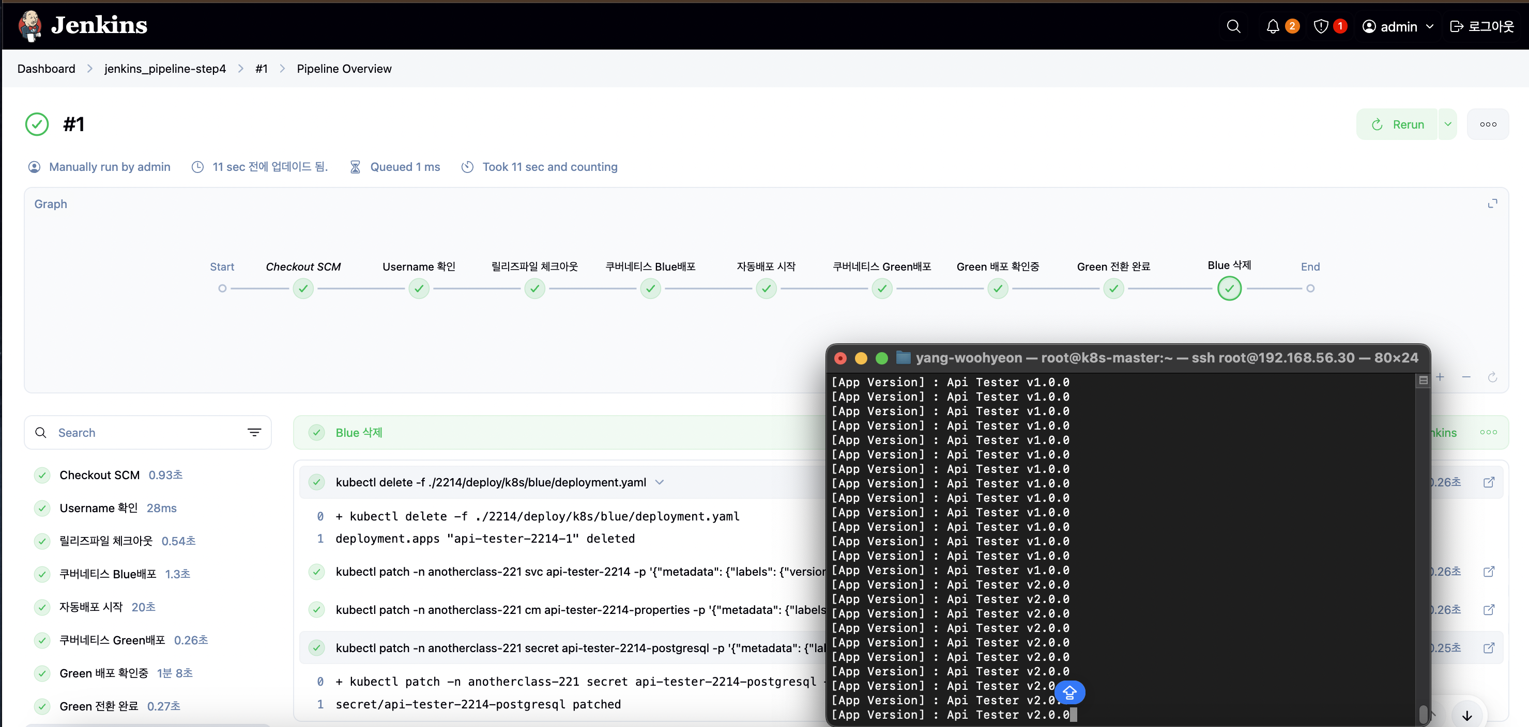Select the 자동배포 시작 stage in the sidebar list
Image resolution: width=1529 pixels, height=727 pixels.
tap(91, 607)
